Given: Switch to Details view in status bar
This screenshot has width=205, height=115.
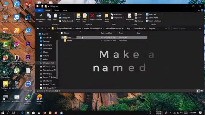Looking at the screenshot, I should (x=198, y=91).
